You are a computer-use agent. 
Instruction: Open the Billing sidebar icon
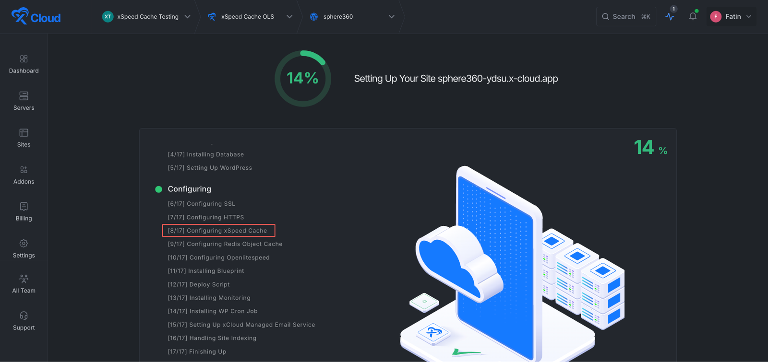click(x=24, y=206)
